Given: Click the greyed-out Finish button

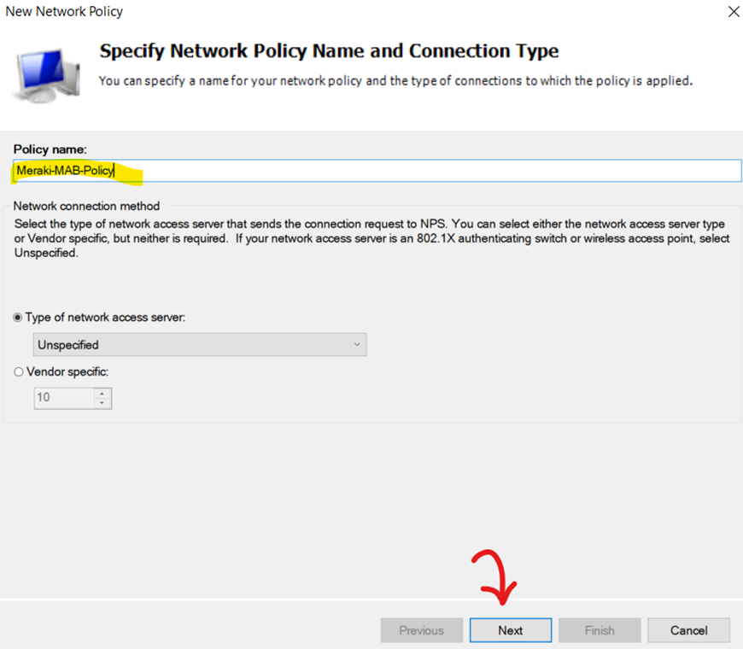Looking at the screenshot, I should (x=600, y=630).
